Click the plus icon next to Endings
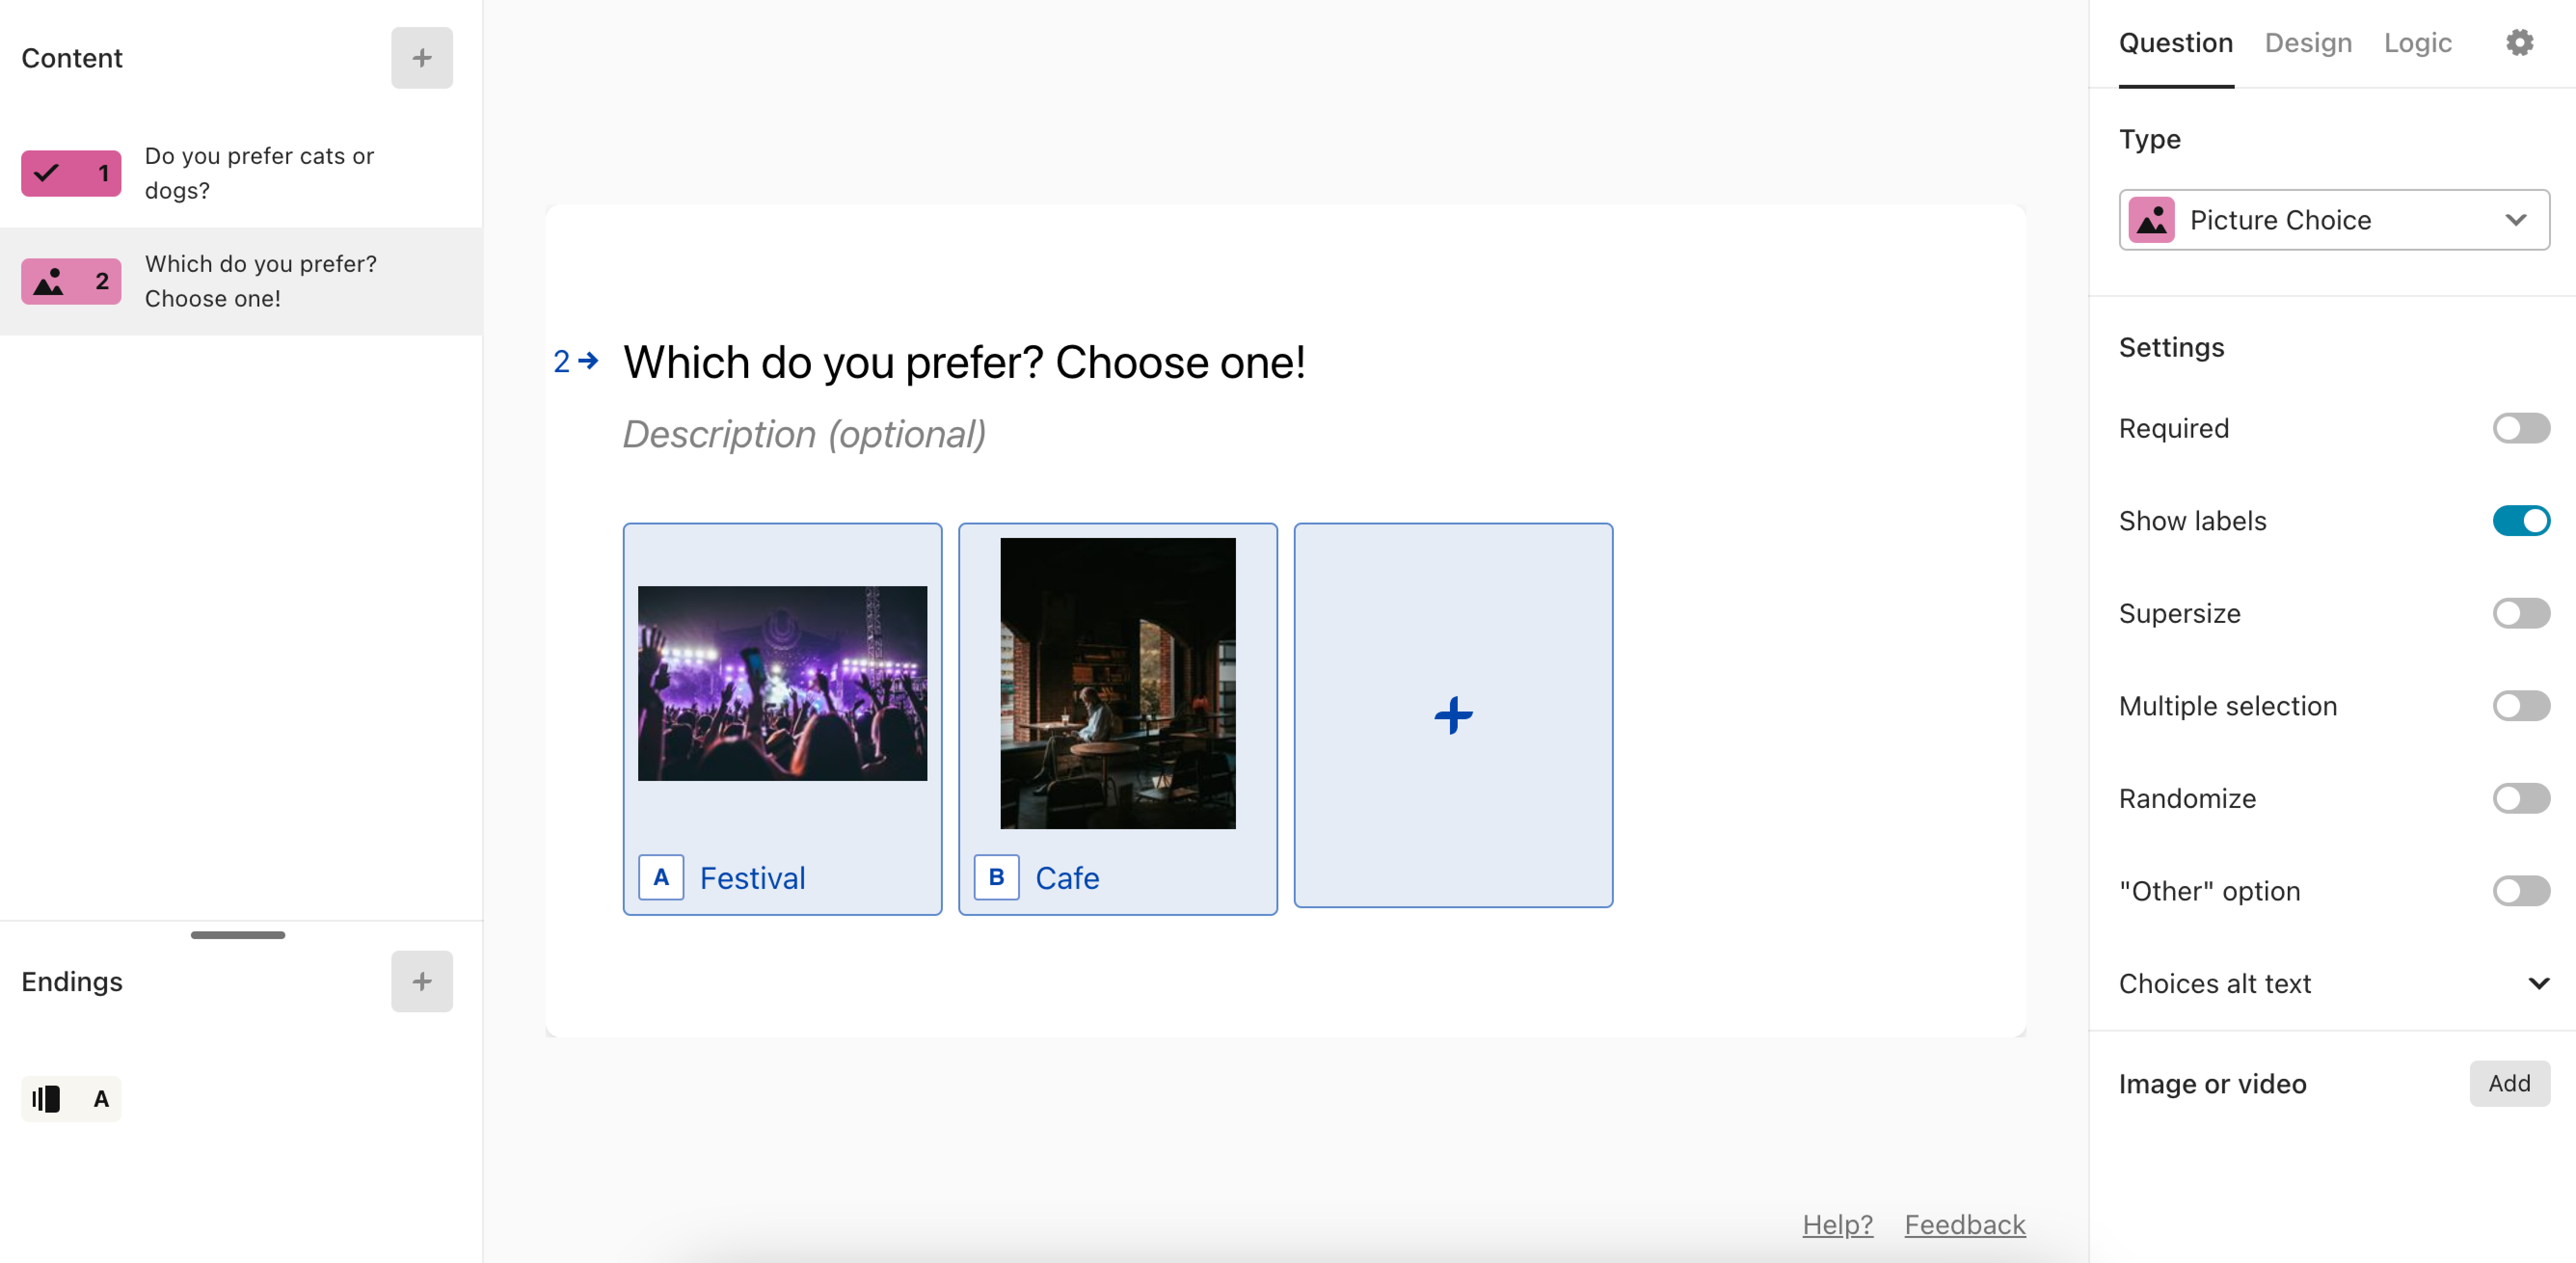The image size is (2576, 1263). 421,981
